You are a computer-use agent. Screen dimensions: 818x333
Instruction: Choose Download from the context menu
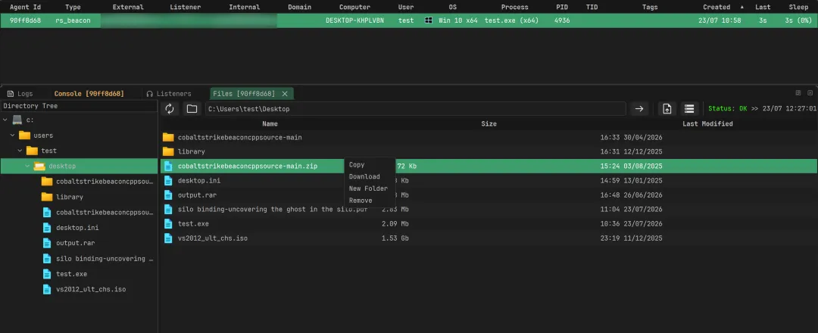coord(364,176)
